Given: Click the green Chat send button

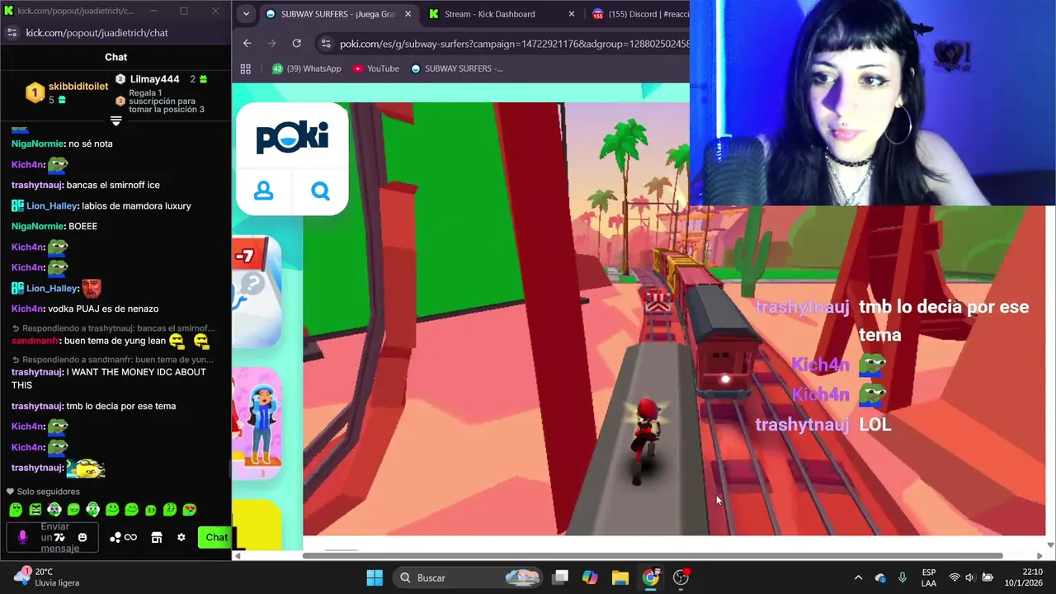Looking at the screenshot, I should [x=217, y=537].
